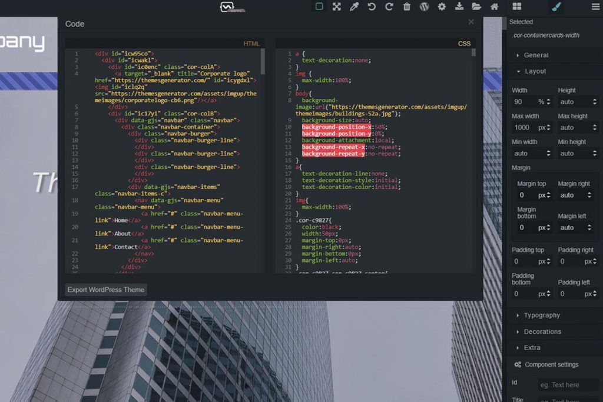Click the .cor-containercards-width selected class

point(545,35)
